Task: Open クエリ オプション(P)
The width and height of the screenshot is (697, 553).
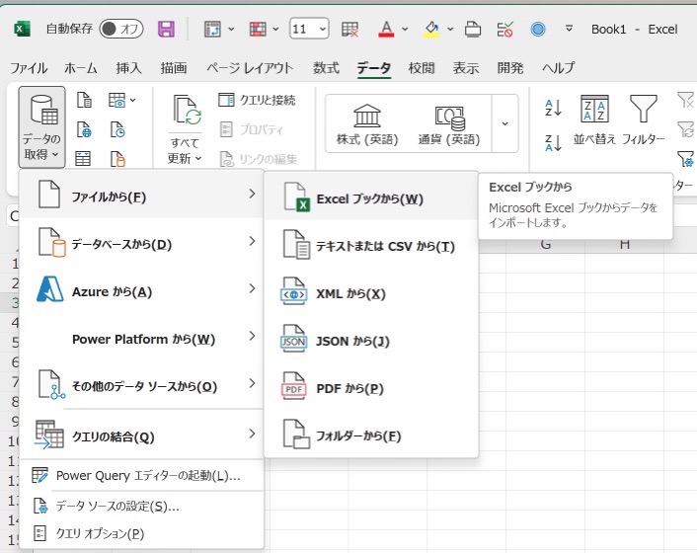Action: coord(141,533)
